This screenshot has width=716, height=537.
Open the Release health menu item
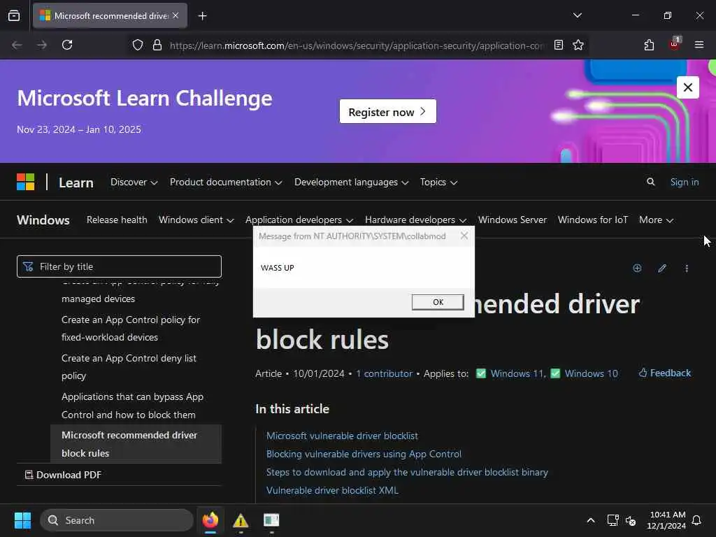[x=117, y=220]
